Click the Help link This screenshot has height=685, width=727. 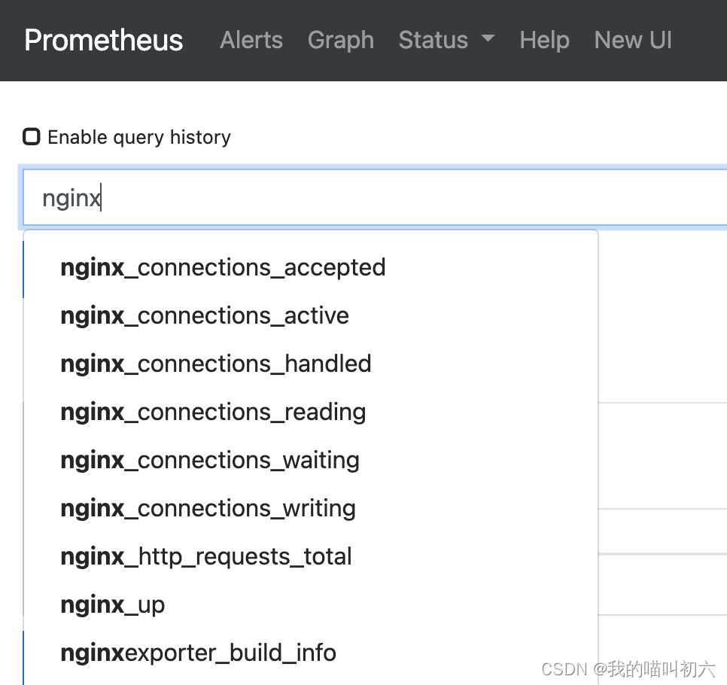(544, 41)
